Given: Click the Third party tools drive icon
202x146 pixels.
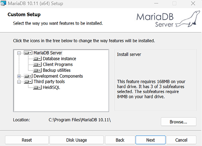Looking at the screenshot, I should 28,82.
